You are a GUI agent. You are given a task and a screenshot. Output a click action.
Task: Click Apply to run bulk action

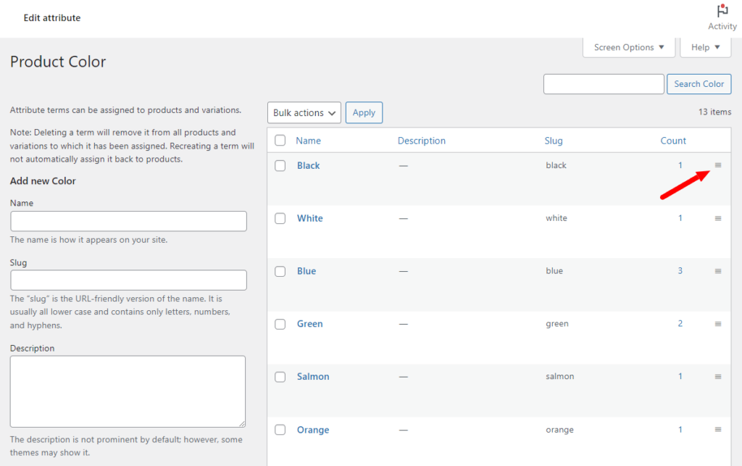point(364,112)
